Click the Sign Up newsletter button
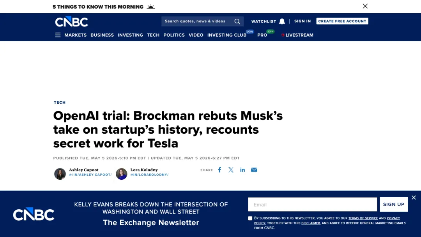Screen dimensions: 421x237 (394, 204)
